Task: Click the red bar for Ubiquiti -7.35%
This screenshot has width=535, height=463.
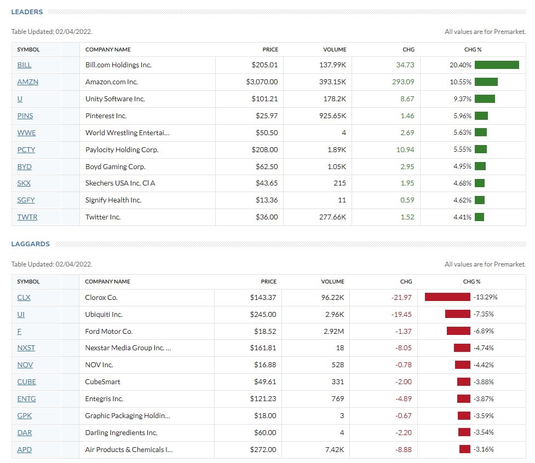Action: click(458, 314)
